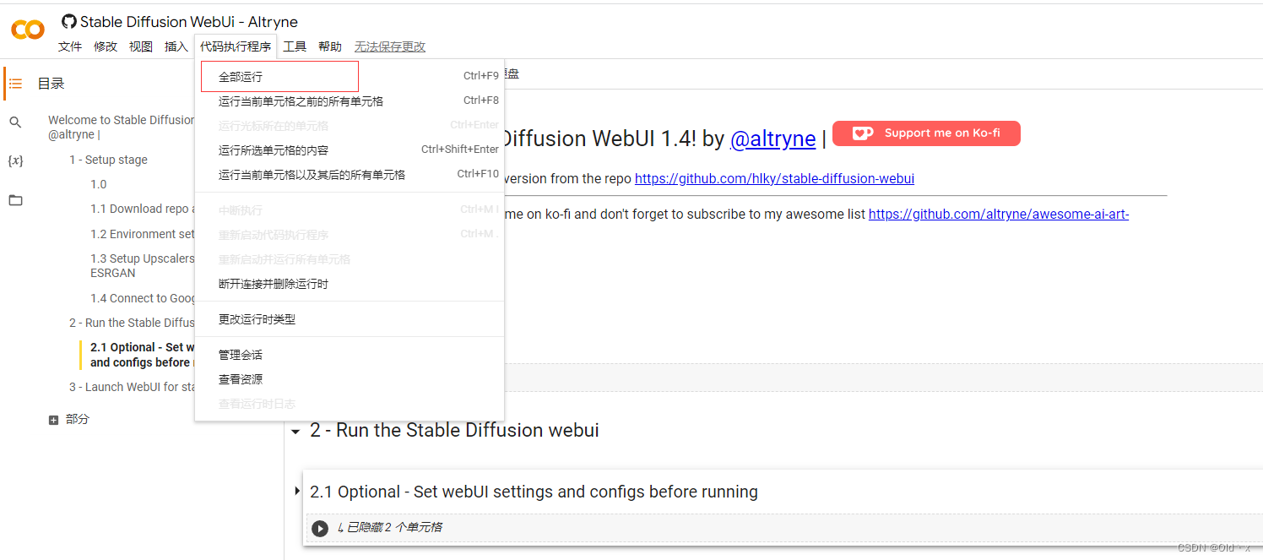
Task: Select 断开连接并删除运行时
Action: coord(350,284)
